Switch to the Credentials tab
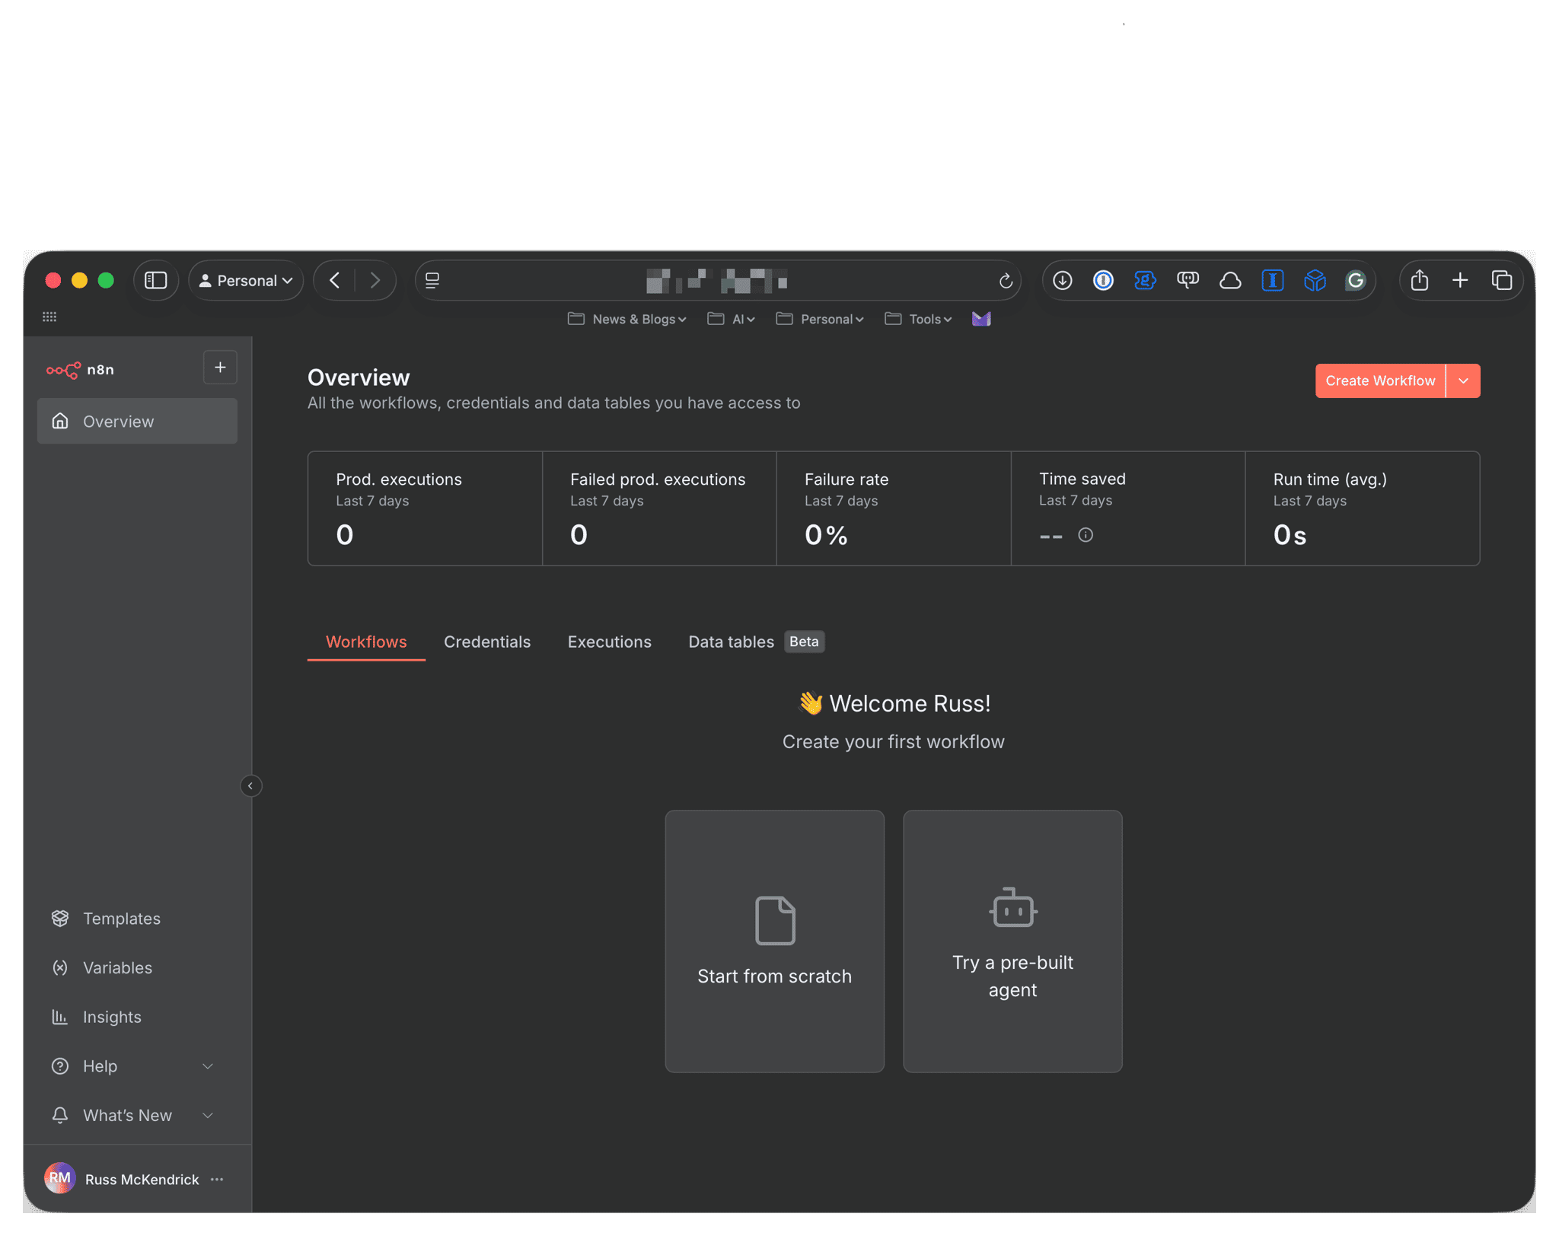 [x=487, y=642]
